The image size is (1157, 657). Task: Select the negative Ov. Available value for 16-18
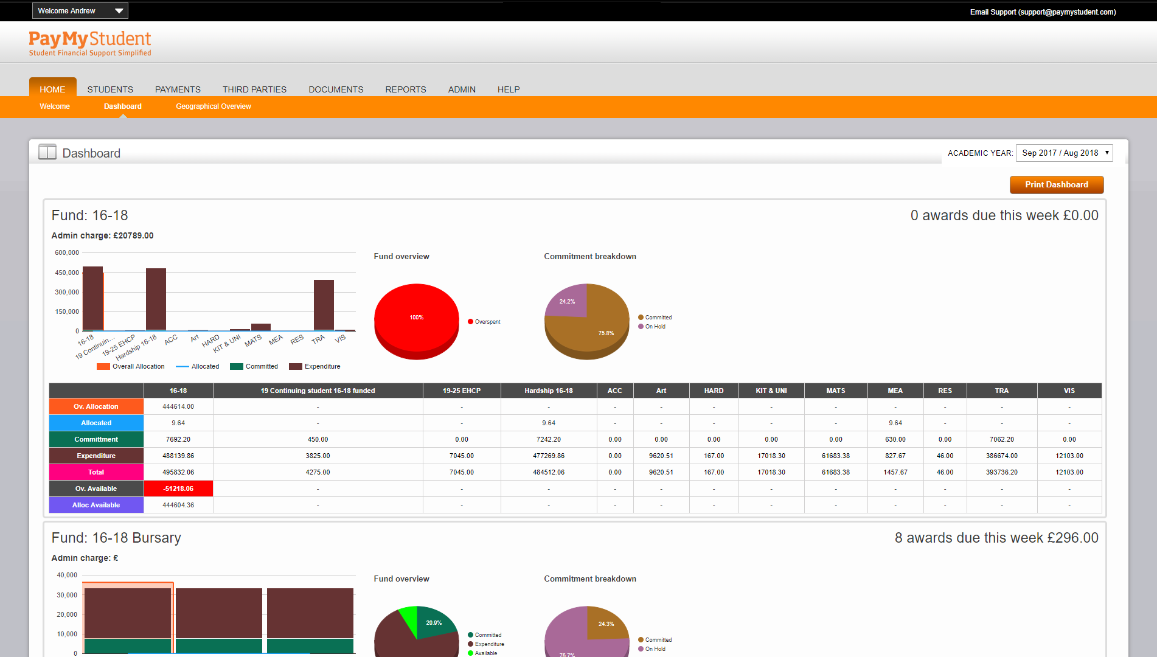pyautogui.click(x=178, y=488)
